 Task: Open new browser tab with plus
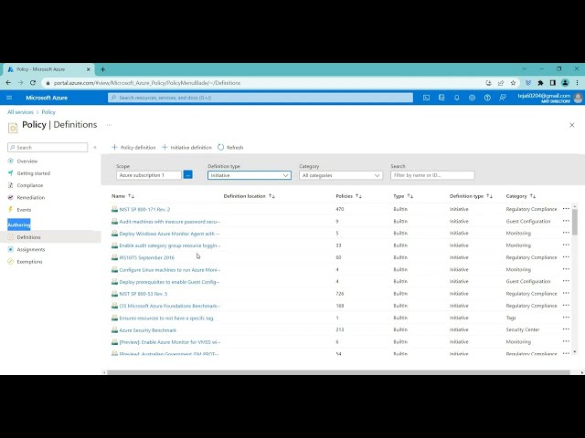[x=102, y=69]
